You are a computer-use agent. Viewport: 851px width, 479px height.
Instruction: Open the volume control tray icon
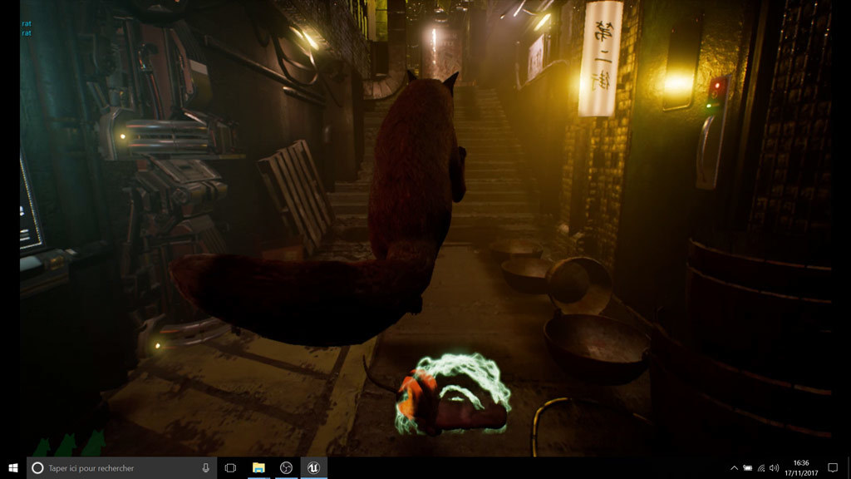coord(774,467)
